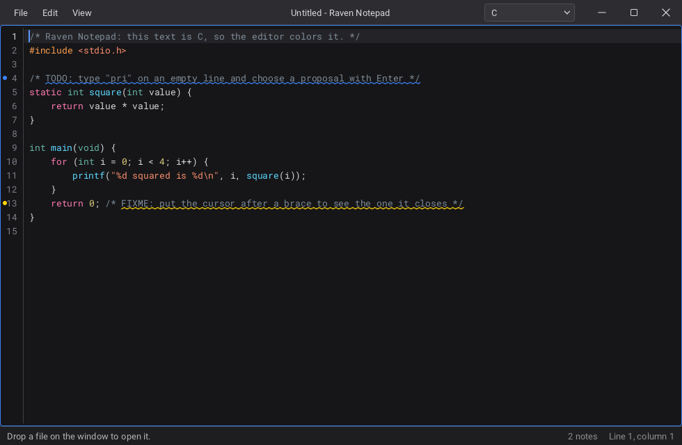Click the blue note marker on line 4
Image resolution: width=682 pixels, height=445 pixels.
tap(6, 78)
